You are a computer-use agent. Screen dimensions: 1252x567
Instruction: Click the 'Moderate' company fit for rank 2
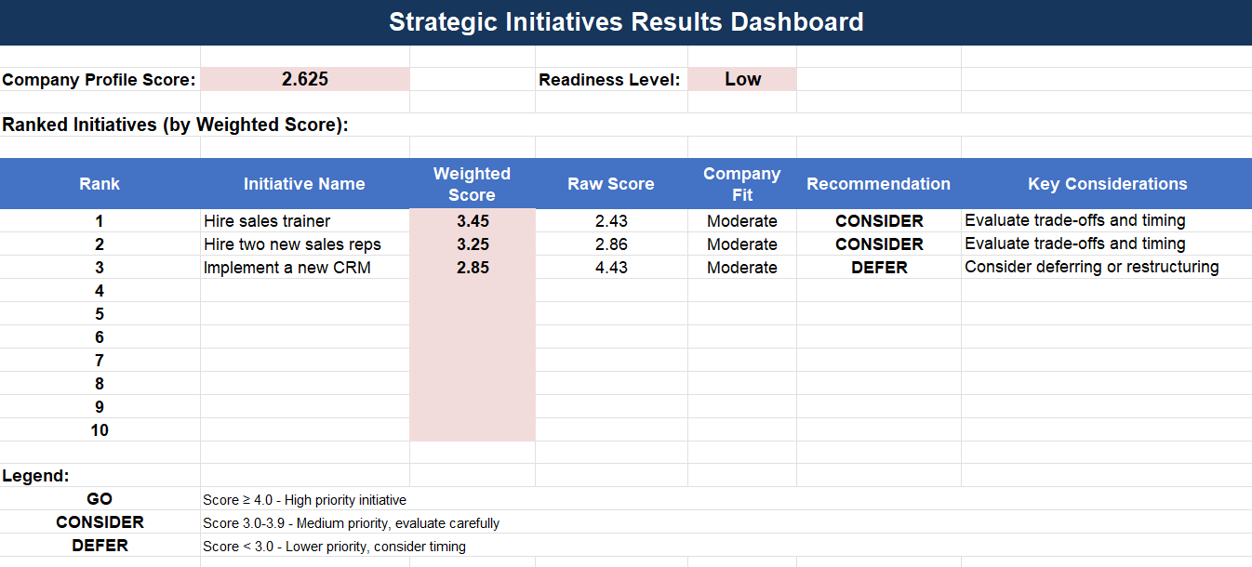click(741, 244)
